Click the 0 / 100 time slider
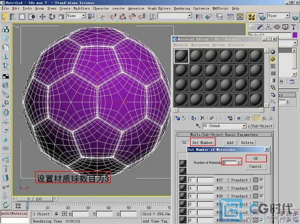The width and height of the screenshot is (300, 224). (x=35, y=199)
